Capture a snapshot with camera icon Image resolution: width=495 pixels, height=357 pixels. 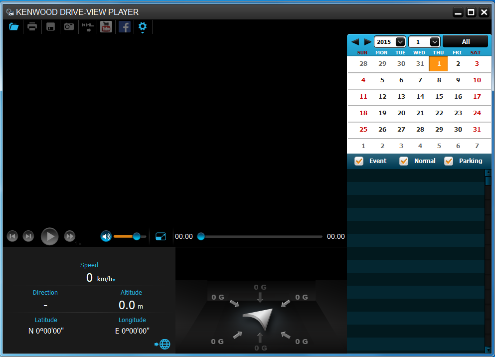point(69,26)
